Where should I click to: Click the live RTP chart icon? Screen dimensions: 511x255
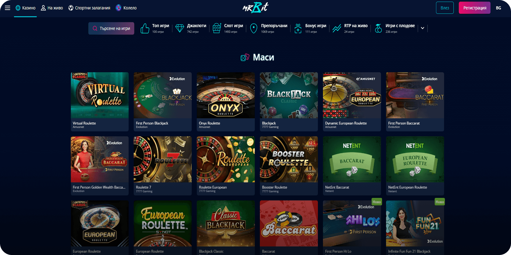point(337,28)
